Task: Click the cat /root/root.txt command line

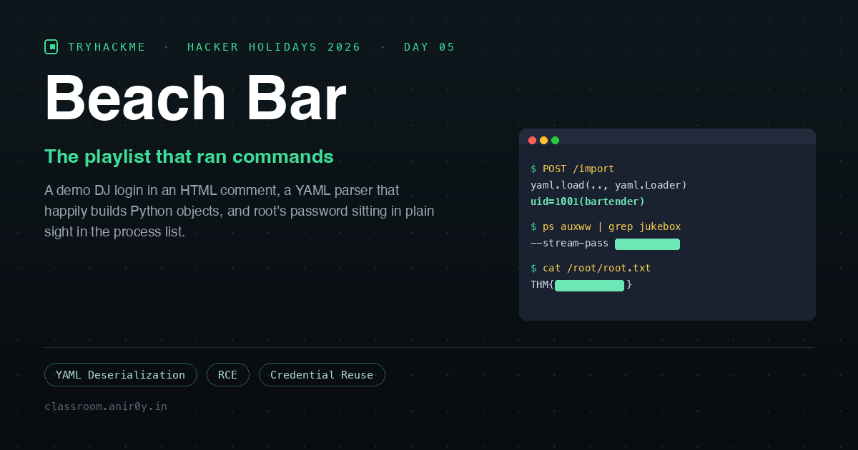Action: click(x=591, y=268)
